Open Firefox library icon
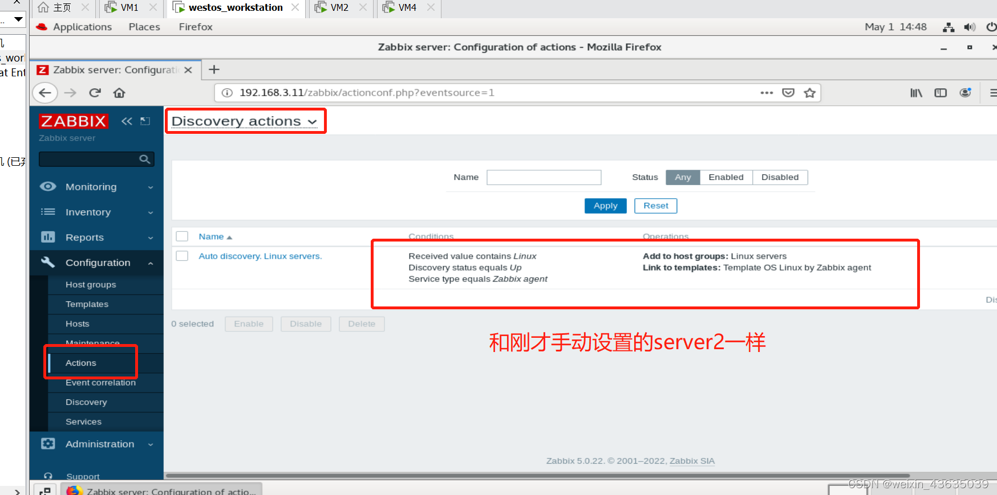 pyautogui.click(x=916, y=93)
